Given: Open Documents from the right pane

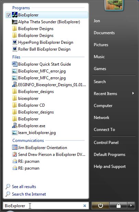Looking at the screenshot, I should 104,33.
